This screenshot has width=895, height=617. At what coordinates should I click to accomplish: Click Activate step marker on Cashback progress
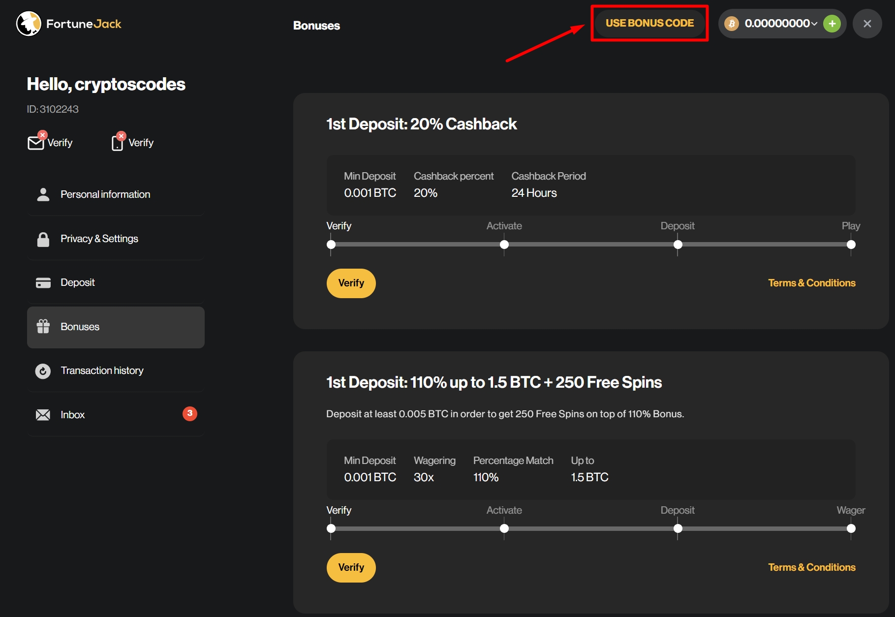pyautogui.click(x=504, y=245)
